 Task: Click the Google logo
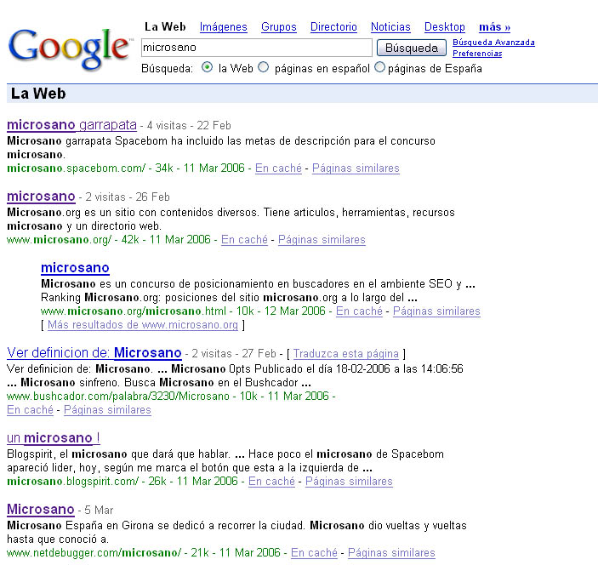point(70,49)
